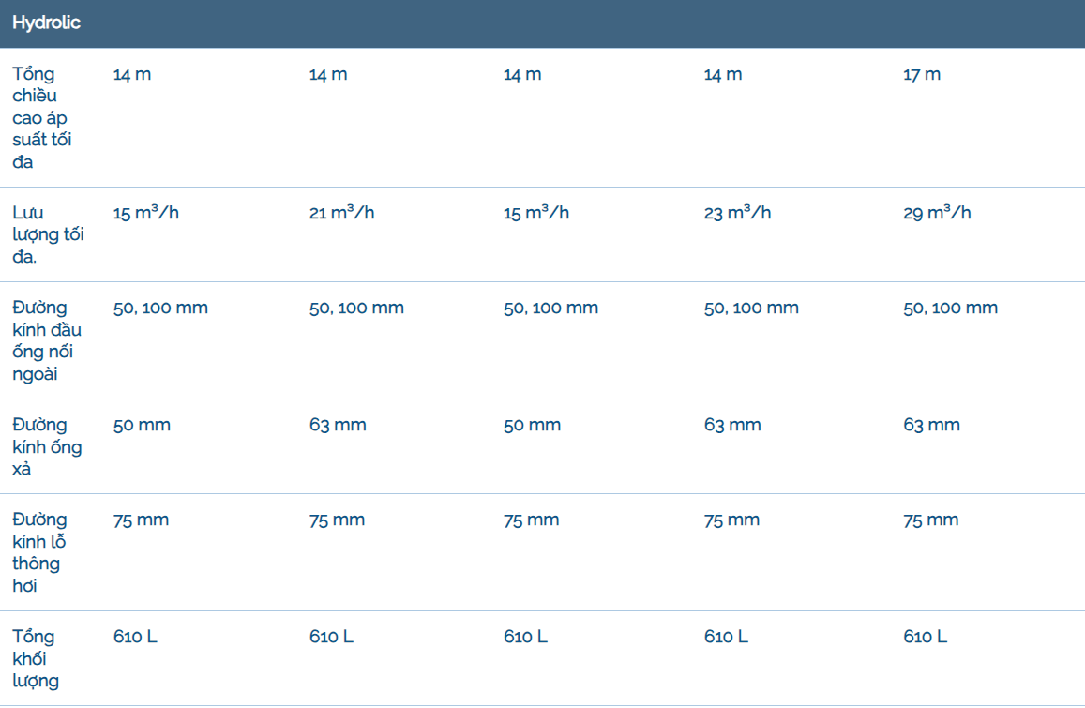Image resolution: width=1085 pixels, height=708 pixels.
Task: Click the 14 m value in first data column
Action: pyautogui.click(x=132, y=74)
